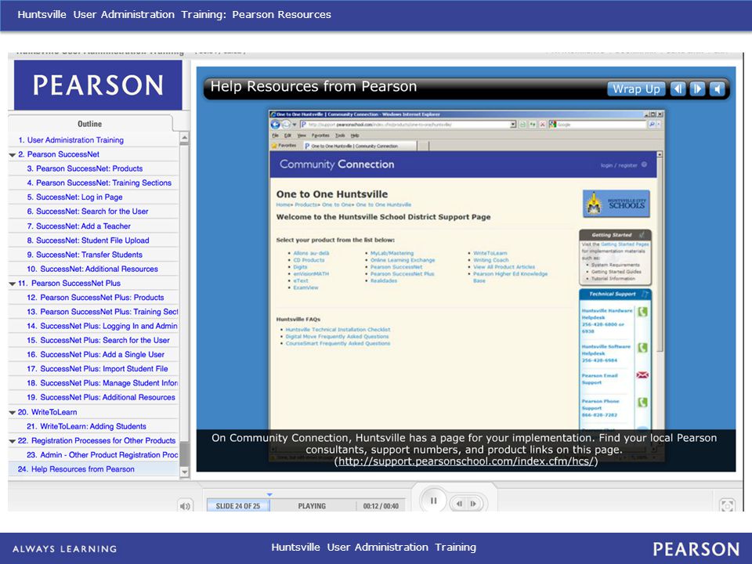Mute audio with the title bar speaker icon

point(717,89)
